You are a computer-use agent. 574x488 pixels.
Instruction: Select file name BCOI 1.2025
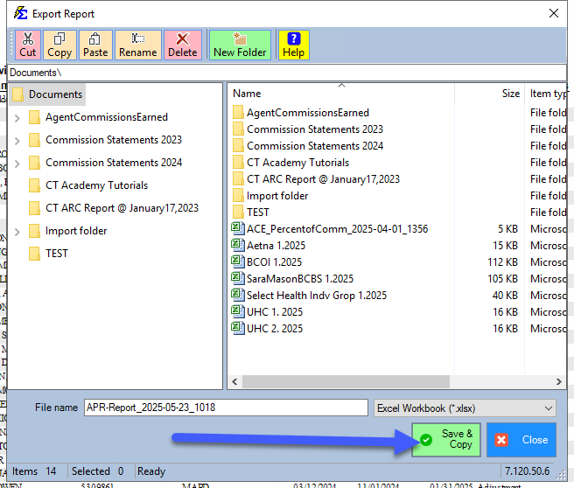(x=274, y=262)
